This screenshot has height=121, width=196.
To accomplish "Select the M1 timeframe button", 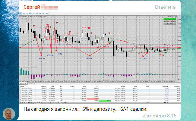I will click(x=21, y=14).
